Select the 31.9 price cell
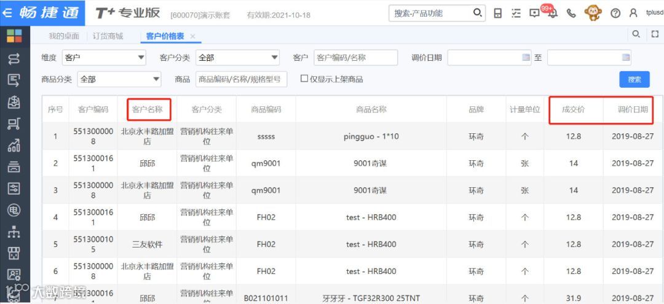Viewport: 664px width, 304px height. click(574, 298)
